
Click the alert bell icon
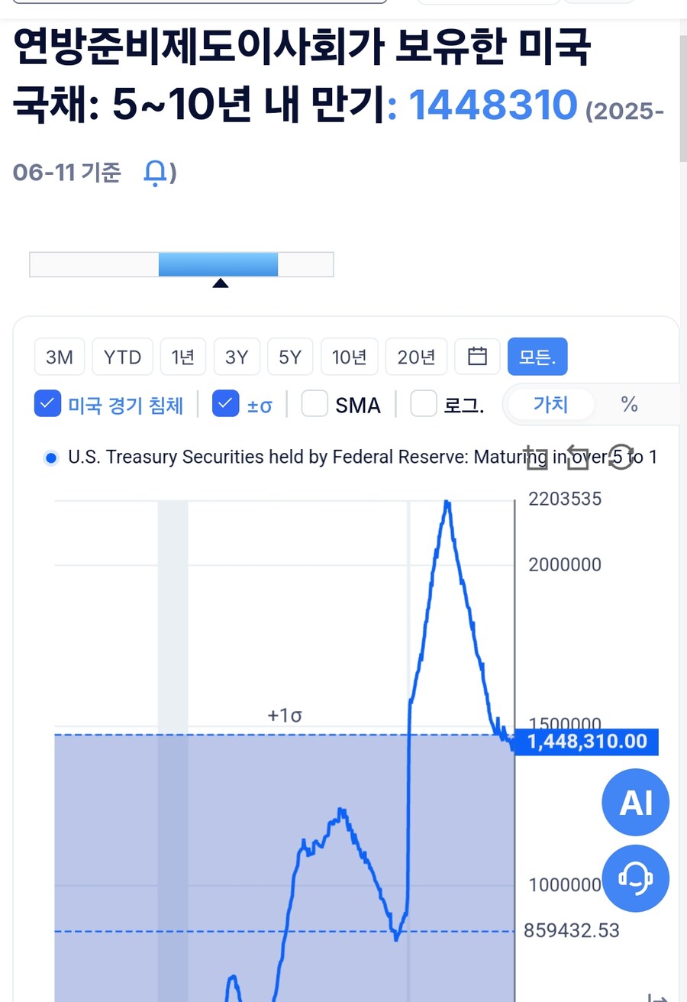click(x=155, y=173)
